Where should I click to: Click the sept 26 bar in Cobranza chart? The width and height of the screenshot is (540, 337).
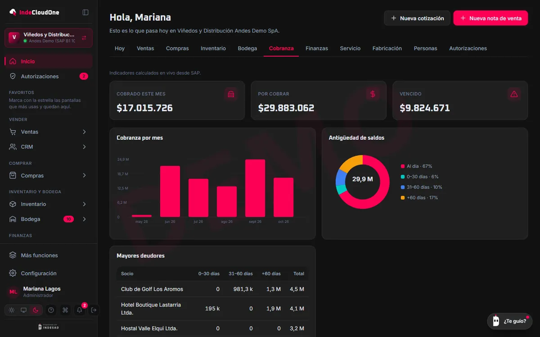(255, 188)
